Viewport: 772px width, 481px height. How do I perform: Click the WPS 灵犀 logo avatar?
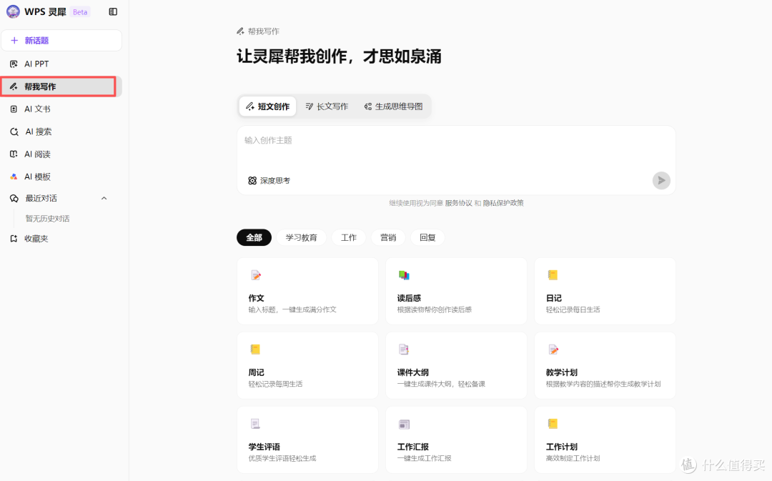(x=14, y=11)
